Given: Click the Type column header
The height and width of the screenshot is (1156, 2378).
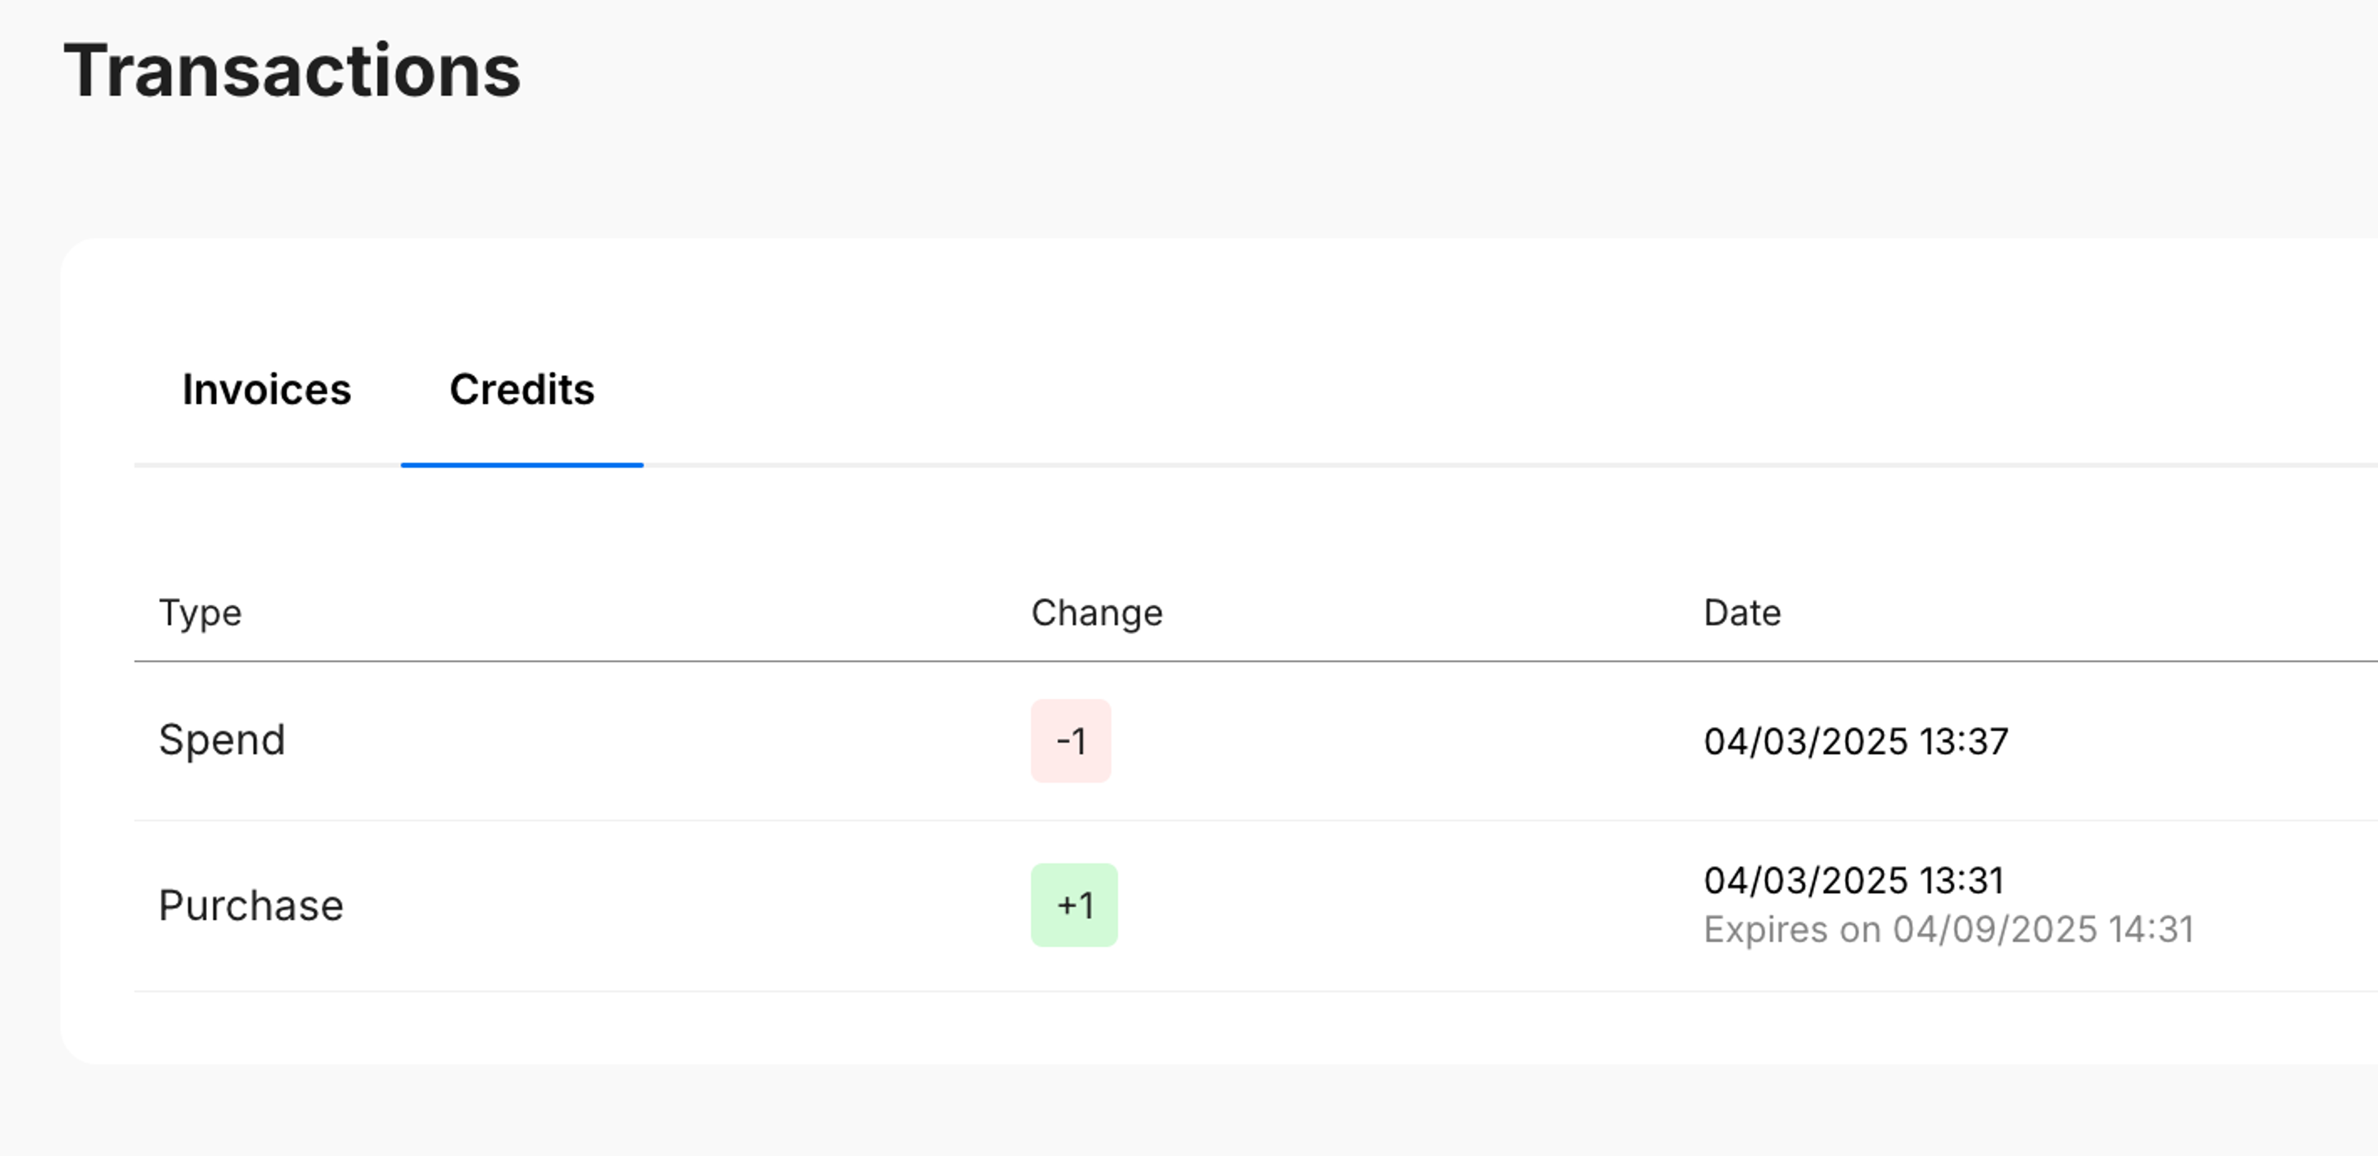Looking at the screenshot, I should (x=199, y=613).
